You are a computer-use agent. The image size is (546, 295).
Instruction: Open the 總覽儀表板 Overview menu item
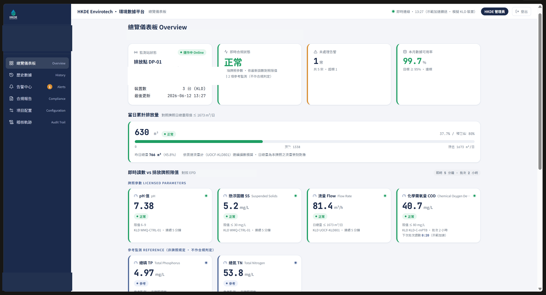[x=37, y=63]
